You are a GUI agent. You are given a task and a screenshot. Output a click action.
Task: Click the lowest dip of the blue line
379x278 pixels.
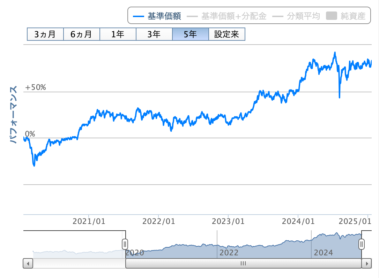point(34,165)
